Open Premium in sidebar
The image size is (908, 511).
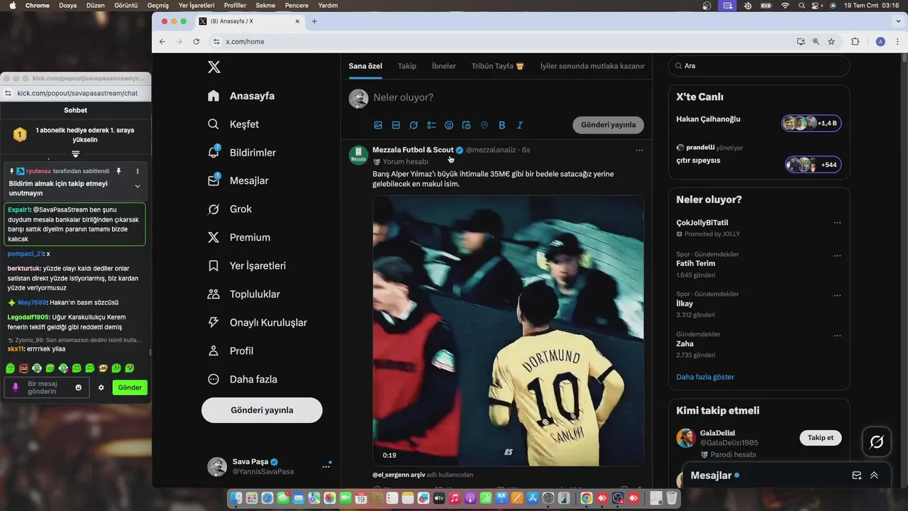pos(239,238)
